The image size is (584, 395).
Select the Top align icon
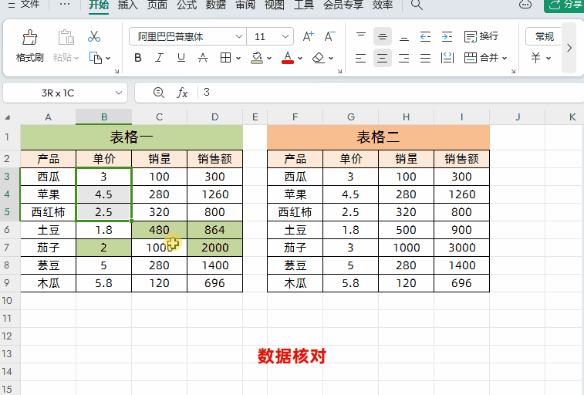360,36
